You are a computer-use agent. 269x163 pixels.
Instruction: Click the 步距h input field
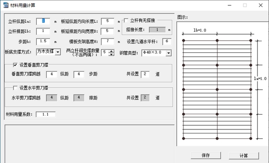[x=43, y=42]
